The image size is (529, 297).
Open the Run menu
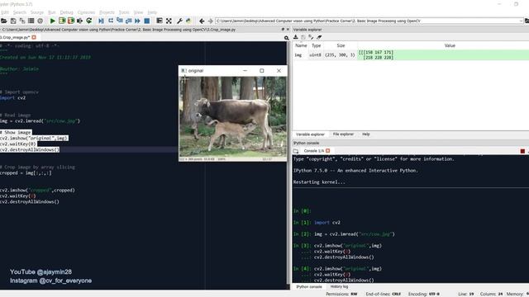click(51, 12)
